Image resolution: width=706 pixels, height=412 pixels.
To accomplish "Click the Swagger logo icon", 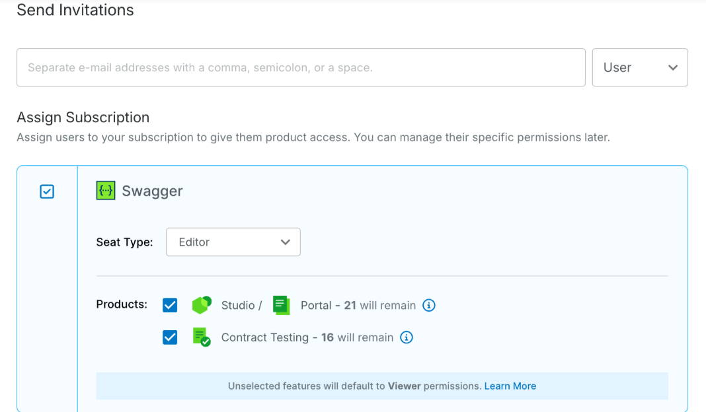I will click(x=106, y=190).
